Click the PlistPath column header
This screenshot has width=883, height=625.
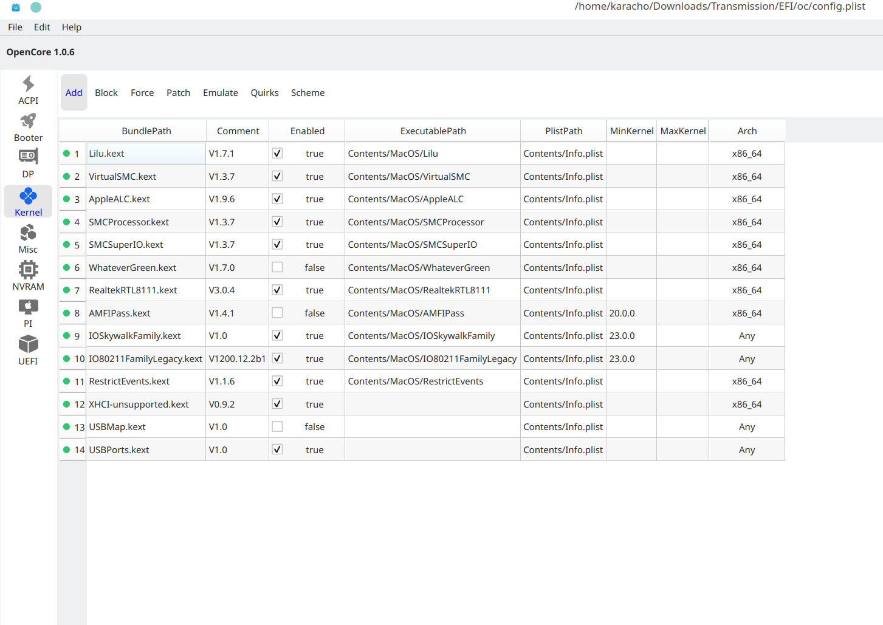[564, 131]
